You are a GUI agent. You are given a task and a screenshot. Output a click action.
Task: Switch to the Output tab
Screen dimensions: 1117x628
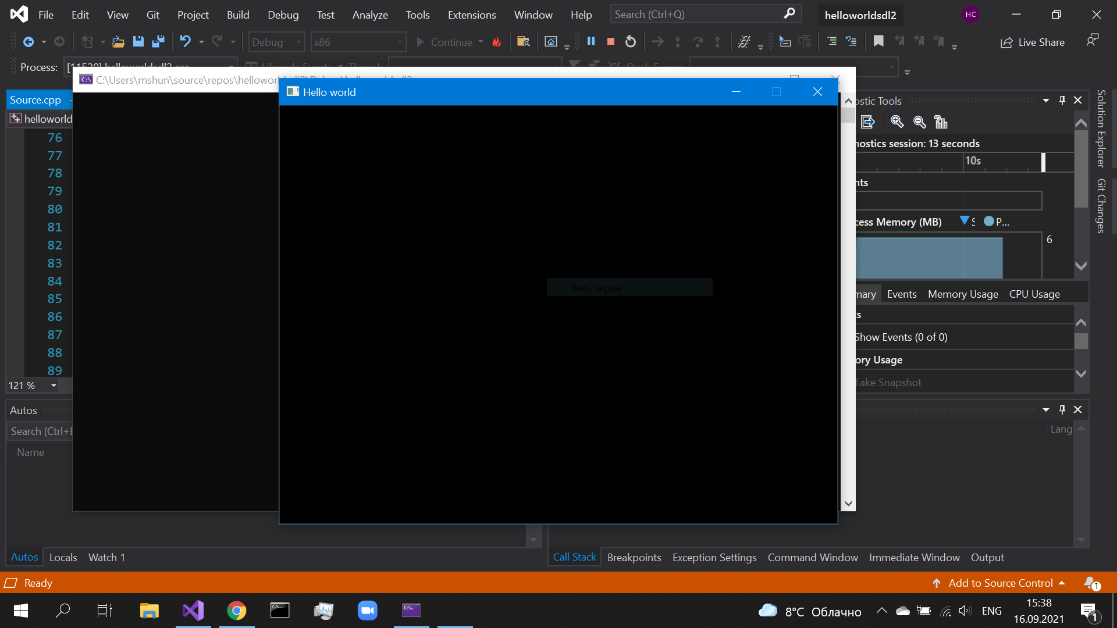tap(987, 557)
